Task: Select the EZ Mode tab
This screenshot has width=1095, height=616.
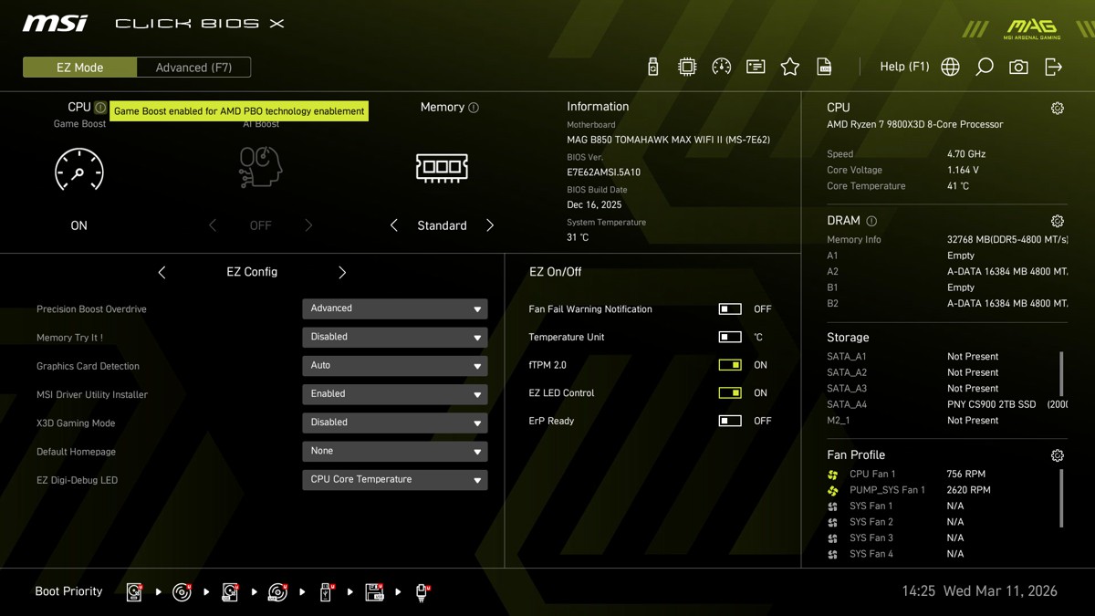Action: click(79, 68)
